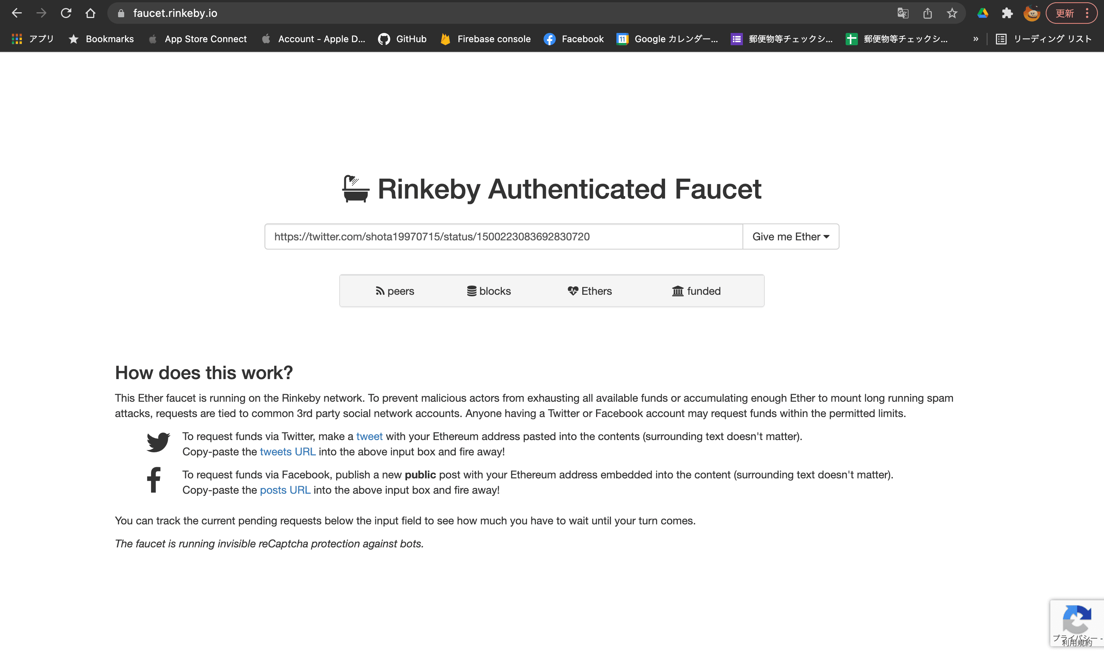This screenshot has width=1104, height=657.
Task: Click the Rinkeby Authenticated Faucet heading
Action: point(569,189)
